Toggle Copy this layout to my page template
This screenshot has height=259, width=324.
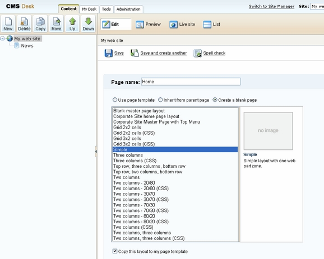click(115, 251)
